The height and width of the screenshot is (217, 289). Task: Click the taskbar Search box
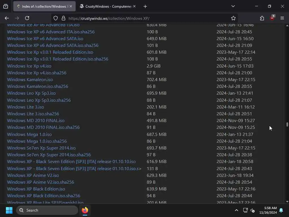tap(47, 210)
